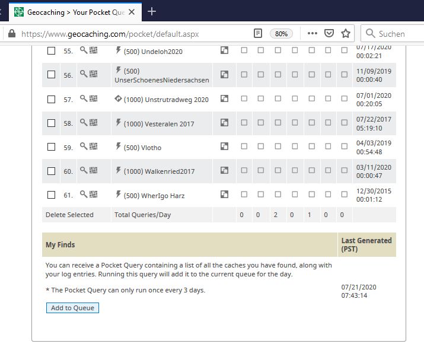Click the magnifier preview icon for Vlotho query
This screenshot has height=347, width=424.
tap(84, 147)
